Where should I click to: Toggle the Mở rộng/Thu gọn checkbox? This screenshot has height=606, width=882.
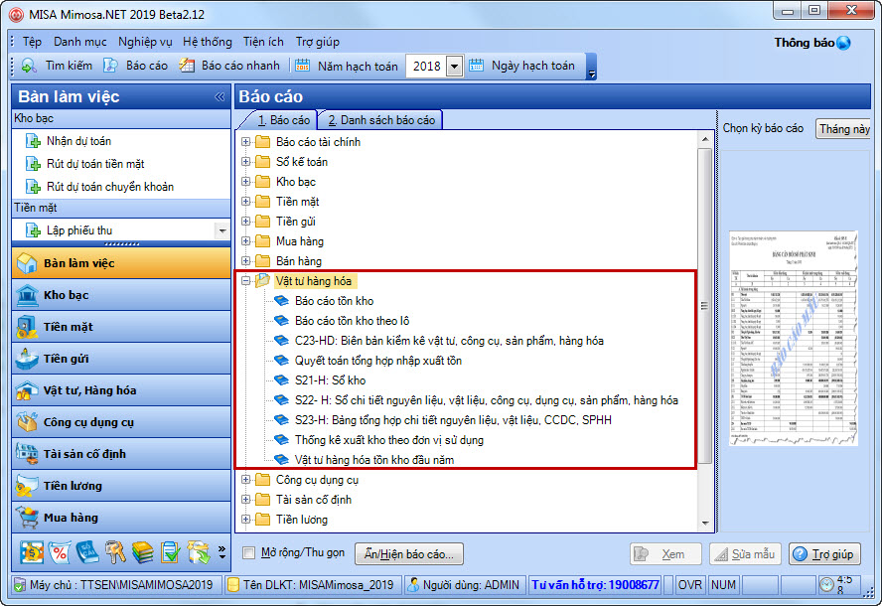coord(248,552)
